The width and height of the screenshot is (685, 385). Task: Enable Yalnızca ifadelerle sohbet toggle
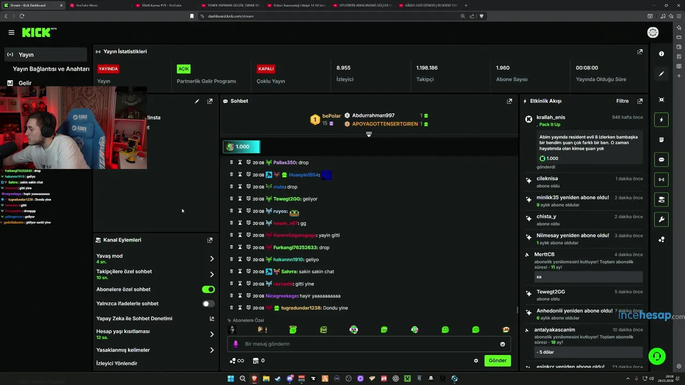(208, 304)
